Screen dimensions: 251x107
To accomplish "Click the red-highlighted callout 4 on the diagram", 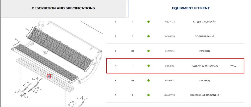I will pos(49,76).
